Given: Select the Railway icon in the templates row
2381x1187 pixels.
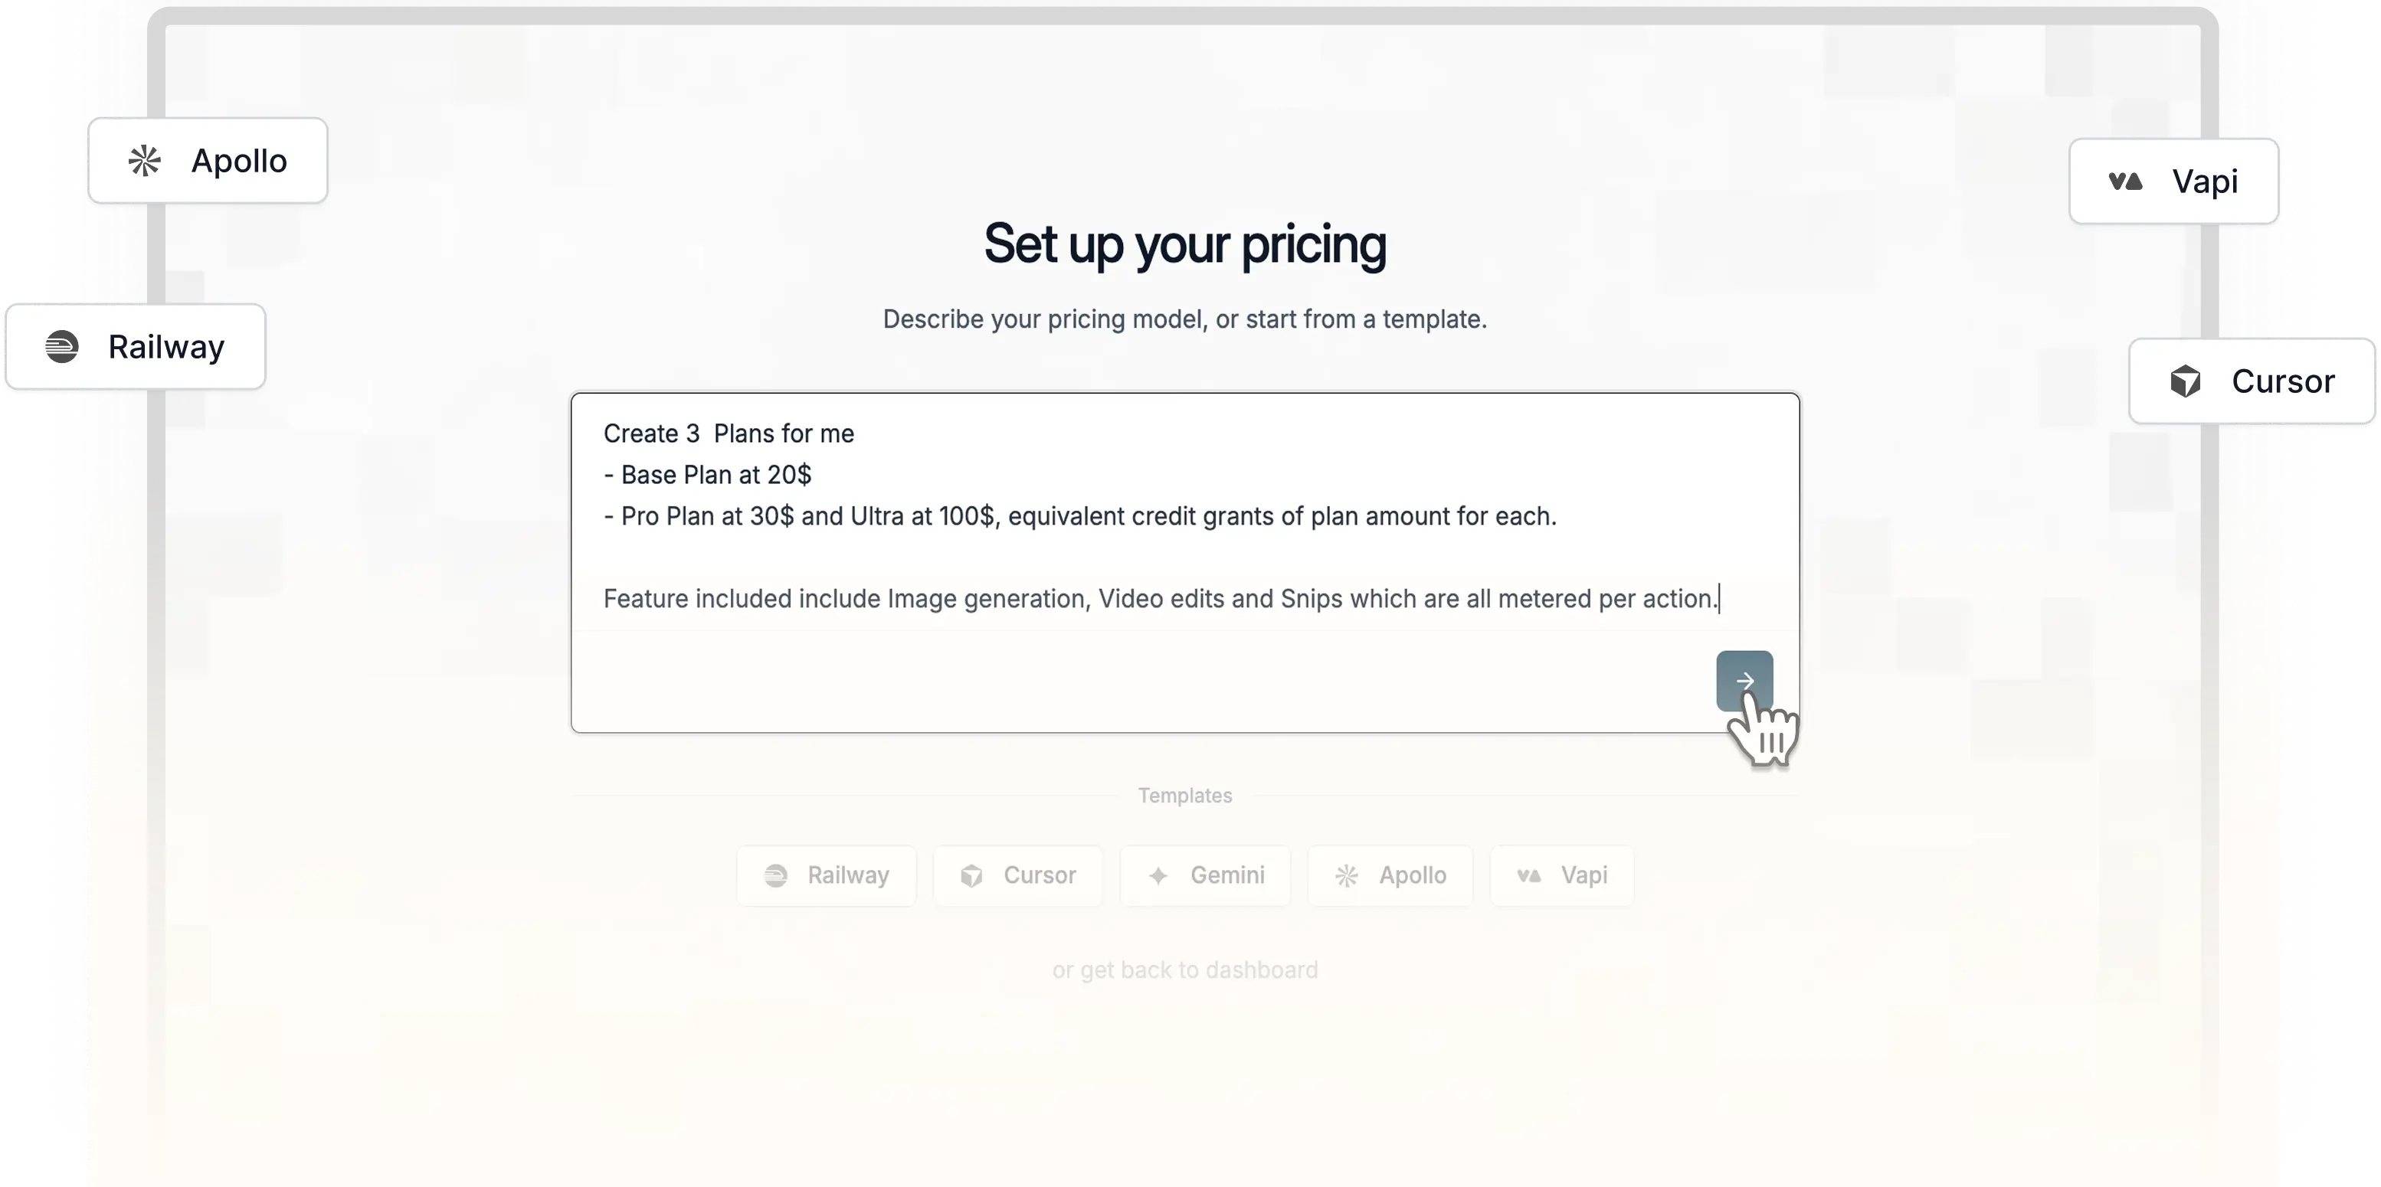Looking at the screenshot, I should tap(775, 875).
